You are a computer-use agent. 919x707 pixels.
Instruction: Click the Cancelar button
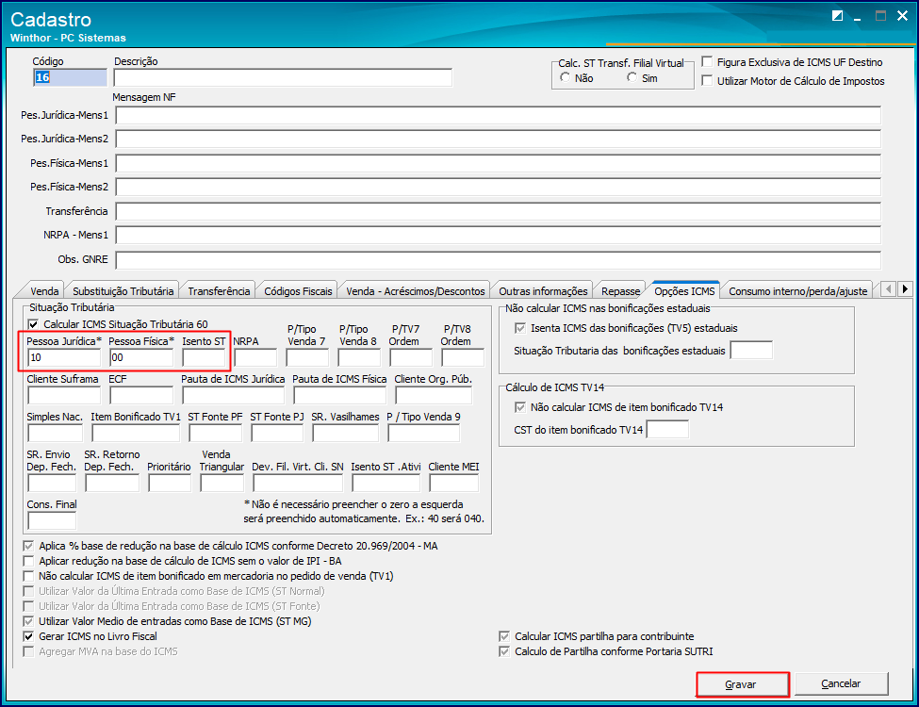pos(841,683)
